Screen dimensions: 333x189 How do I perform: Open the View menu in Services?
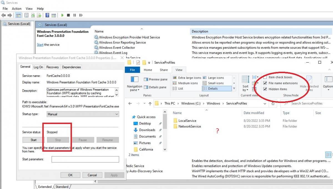tap(29, 9)
